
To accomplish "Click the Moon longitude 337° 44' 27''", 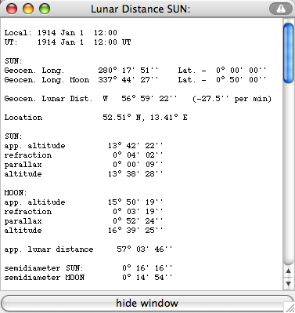I will tap(128, 80).
